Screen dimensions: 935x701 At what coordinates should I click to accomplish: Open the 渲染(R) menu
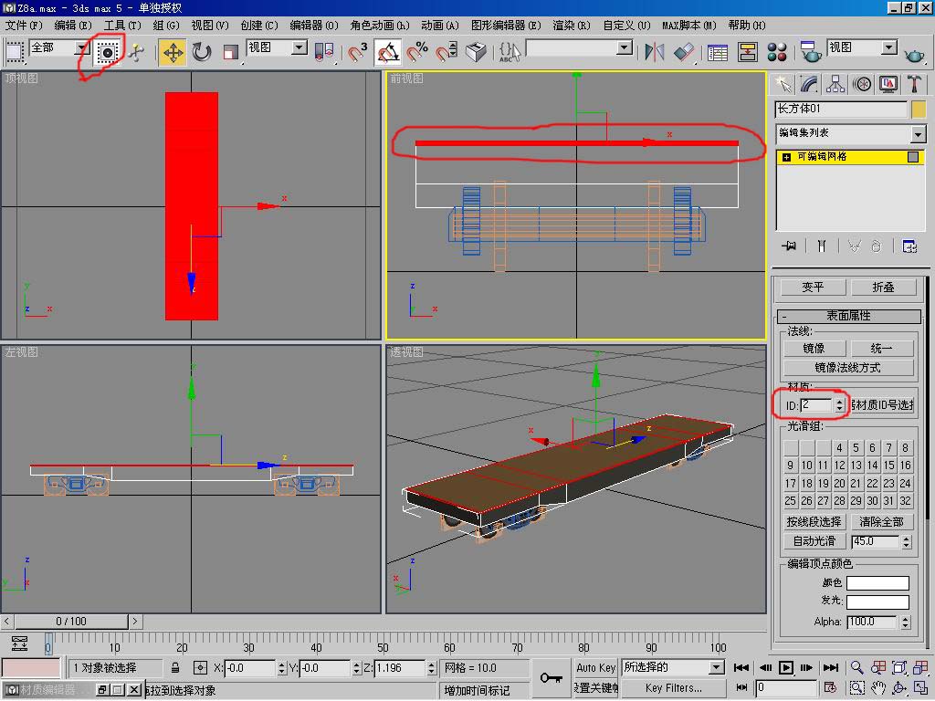pos(572,26)
